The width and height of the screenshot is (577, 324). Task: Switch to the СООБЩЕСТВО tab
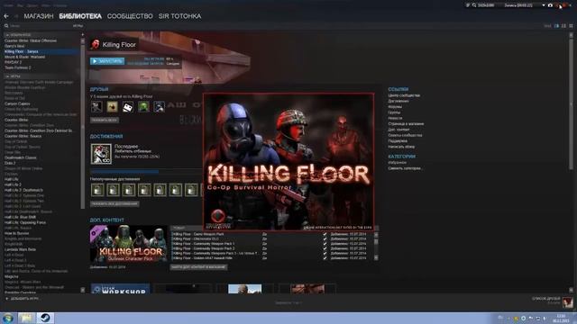point(130,16)
